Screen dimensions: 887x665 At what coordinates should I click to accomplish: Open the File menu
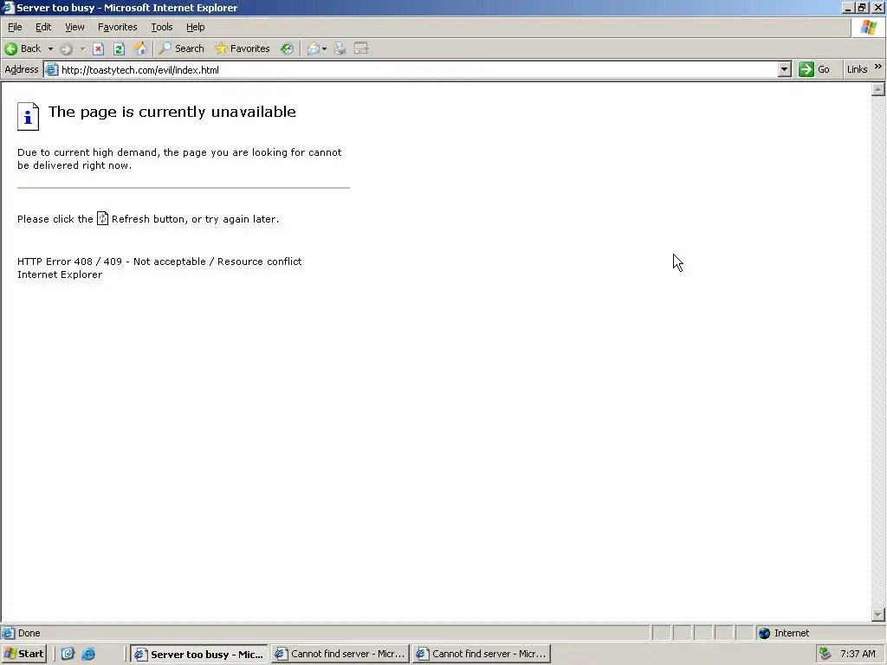[15, 27]
